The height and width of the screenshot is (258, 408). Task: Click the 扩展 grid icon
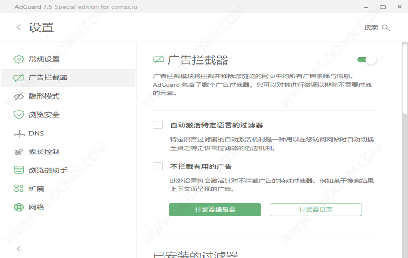pyautogui.click(x=19, y=189)
